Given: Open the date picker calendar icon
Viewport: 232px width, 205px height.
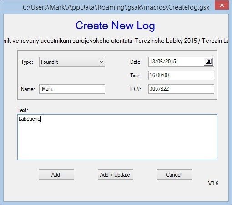Looking at the screenshot, I should pos(209,61).
